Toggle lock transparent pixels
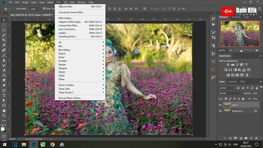263x148 pixels. 226,99
